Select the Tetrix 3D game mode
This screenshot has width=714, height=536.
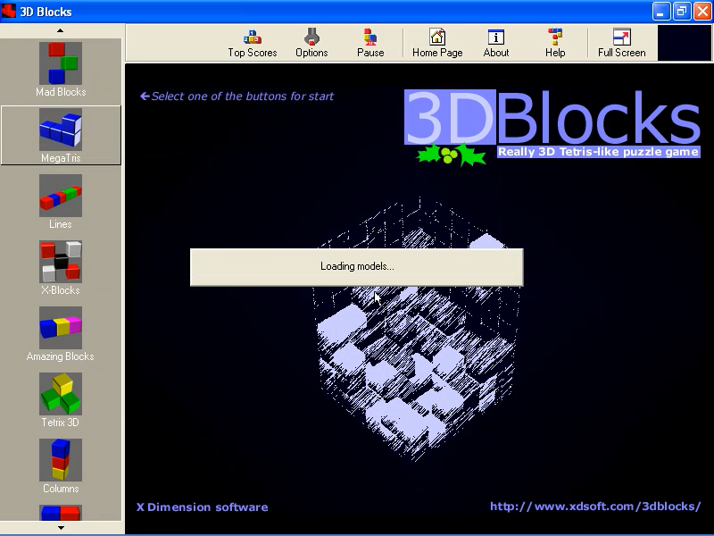tap(60, 398)
